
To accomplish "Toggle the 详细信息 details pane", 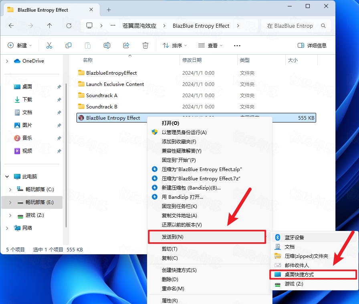I will [312, 45].
